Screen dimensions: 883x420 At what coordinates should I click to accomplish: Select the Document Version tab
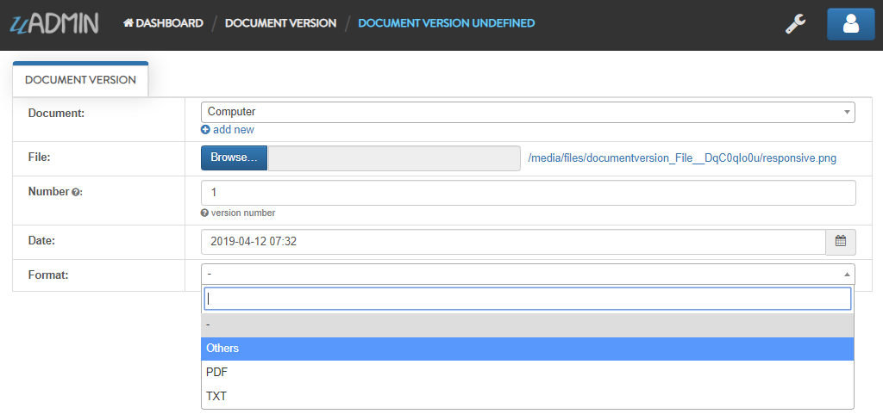80,79
